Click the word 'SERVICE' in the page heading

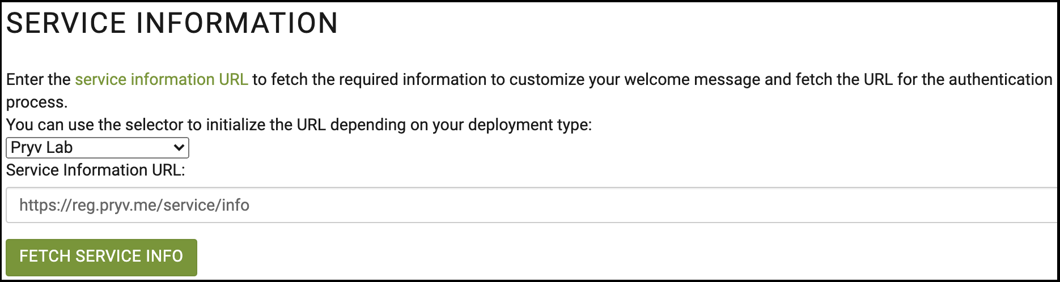click(66, 24)
